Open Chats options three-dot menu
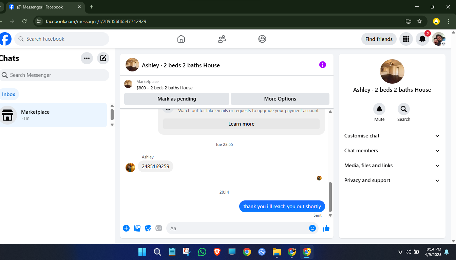456x260 pixels. pos(87,58)
